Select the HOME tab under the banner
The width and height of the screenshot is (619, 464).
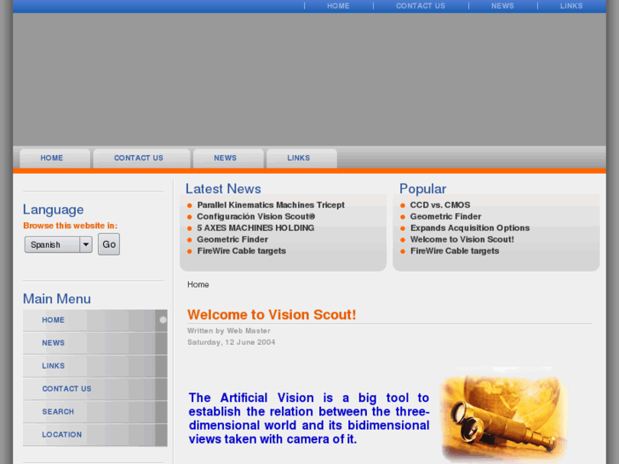[x=54, y=158]
